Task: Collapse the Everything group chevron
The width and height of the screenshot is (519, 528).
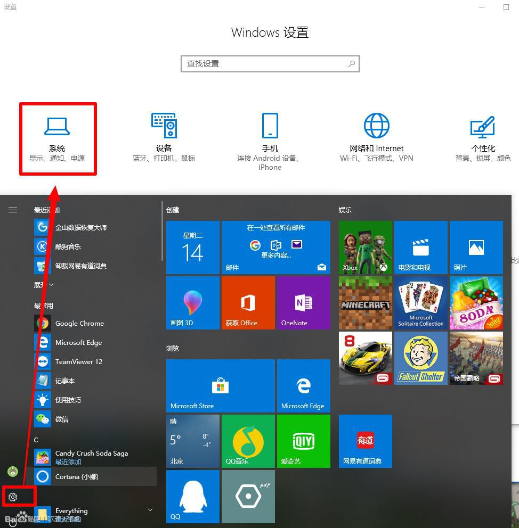Action: 150,509
